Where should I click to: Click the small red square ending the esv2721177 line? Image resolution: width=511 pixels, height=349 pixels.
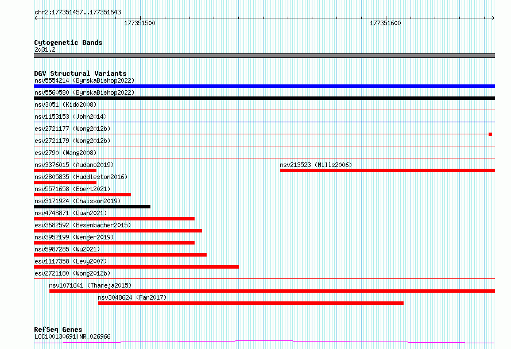coord(490,134)
